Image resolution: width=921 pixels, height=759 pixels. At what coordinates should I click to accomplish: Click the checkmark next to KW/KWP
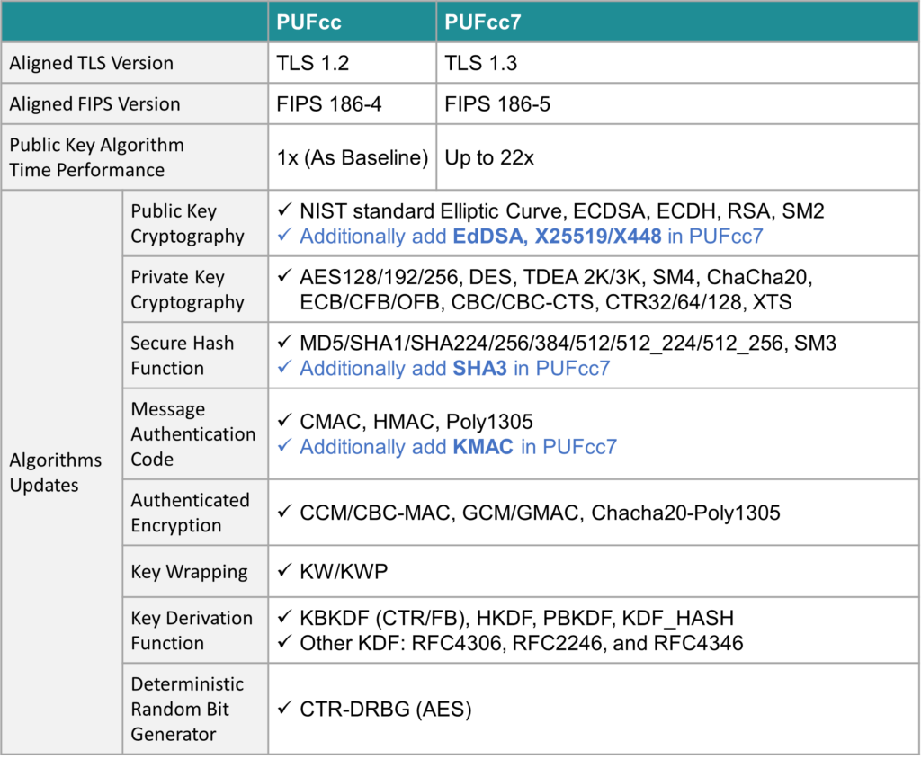coord(284,572)
